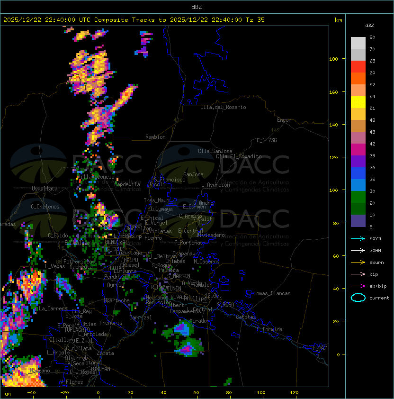394x399 pixels.
Task: Click the 'Uspallata' map label
Action: (45, 189)
